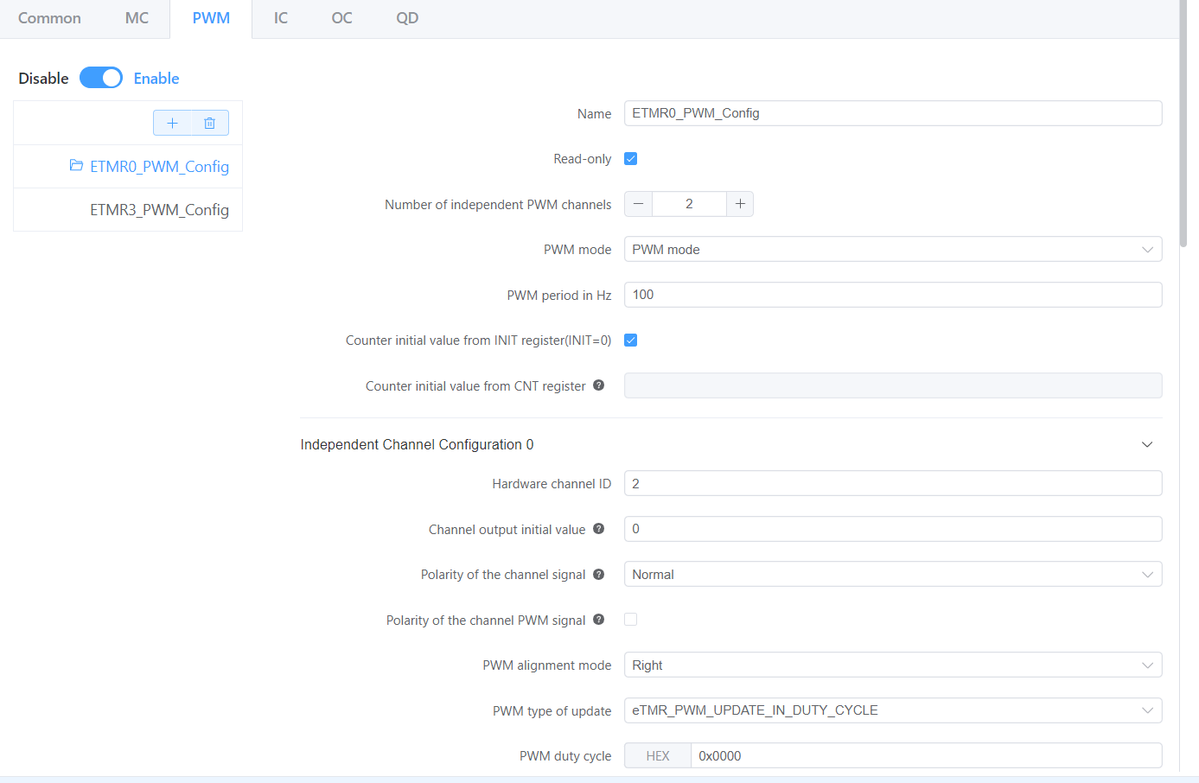
Task: Collapse Independent Channel Configuration 0 section
Action: click(1147, 444)
